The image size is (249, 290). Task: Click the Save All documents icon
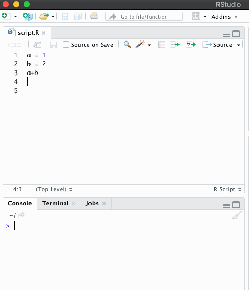(x=78, y=17)
